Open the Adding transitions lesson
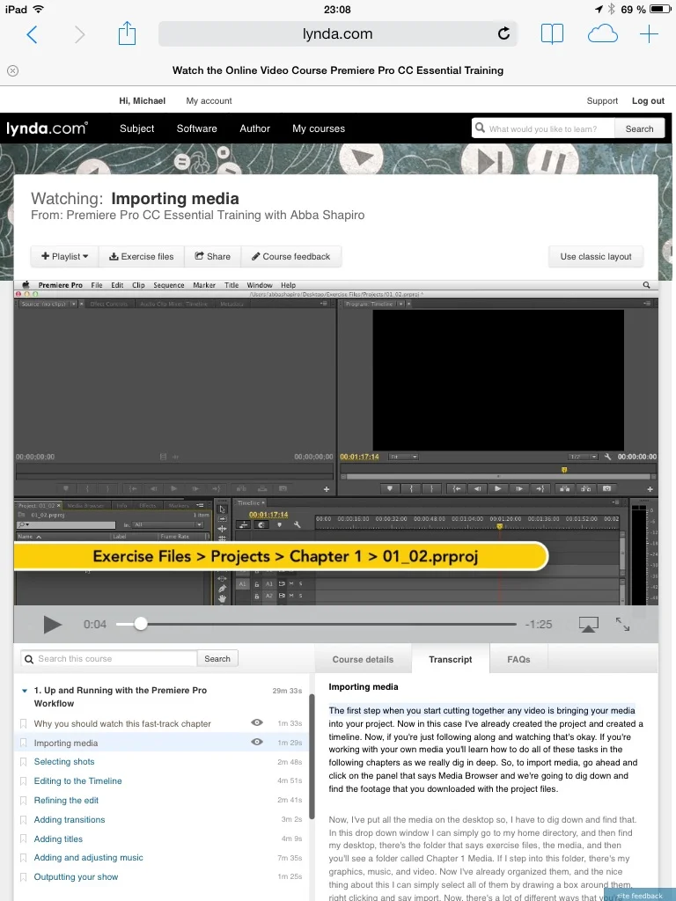The height and width of the screenshot is (901, 676). [69, 819]
